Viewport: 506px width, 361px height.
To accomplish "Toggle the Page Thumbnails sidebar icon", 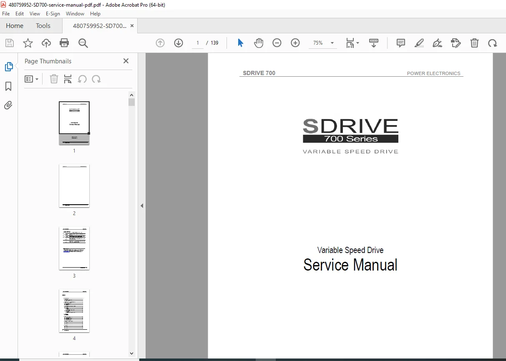I will 8,67.
